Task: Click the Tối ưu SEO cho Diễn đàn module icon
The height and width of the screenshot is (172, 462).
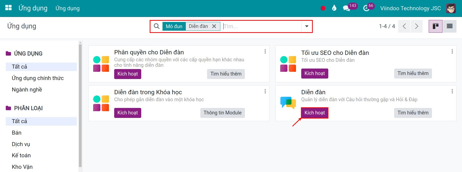Action: tap(288, 64)
